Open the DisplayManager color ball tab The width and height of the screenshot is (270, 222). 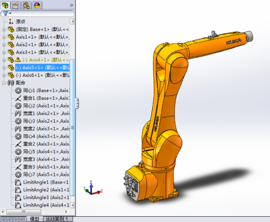37,5
